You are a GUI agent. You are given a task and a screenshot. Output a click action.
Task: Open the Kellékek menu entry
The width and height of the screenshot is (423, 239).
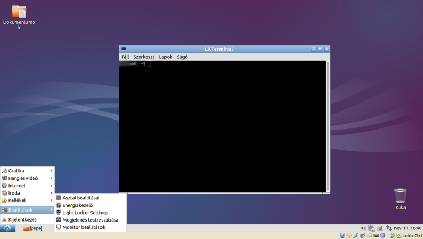tap(27, 200)
